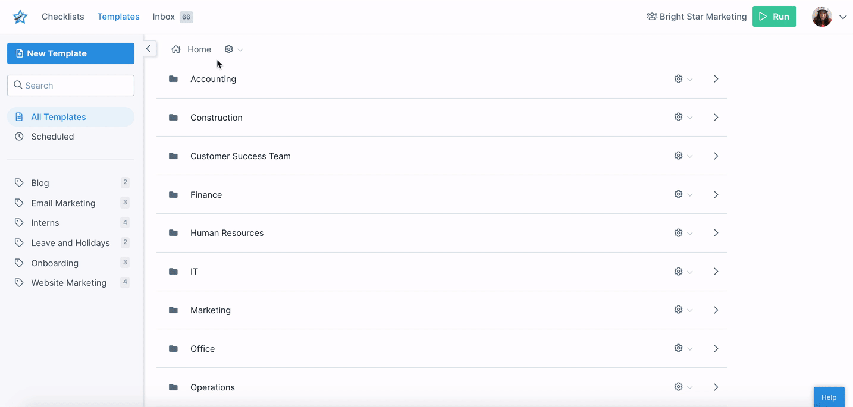Open the Customer Success Team name
Viewport: 853px width, 407px height.
tap(240, 156)
